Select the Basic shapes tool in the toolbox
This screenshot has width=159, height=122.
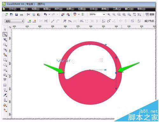pyautogui.click(x=5, y=75)
